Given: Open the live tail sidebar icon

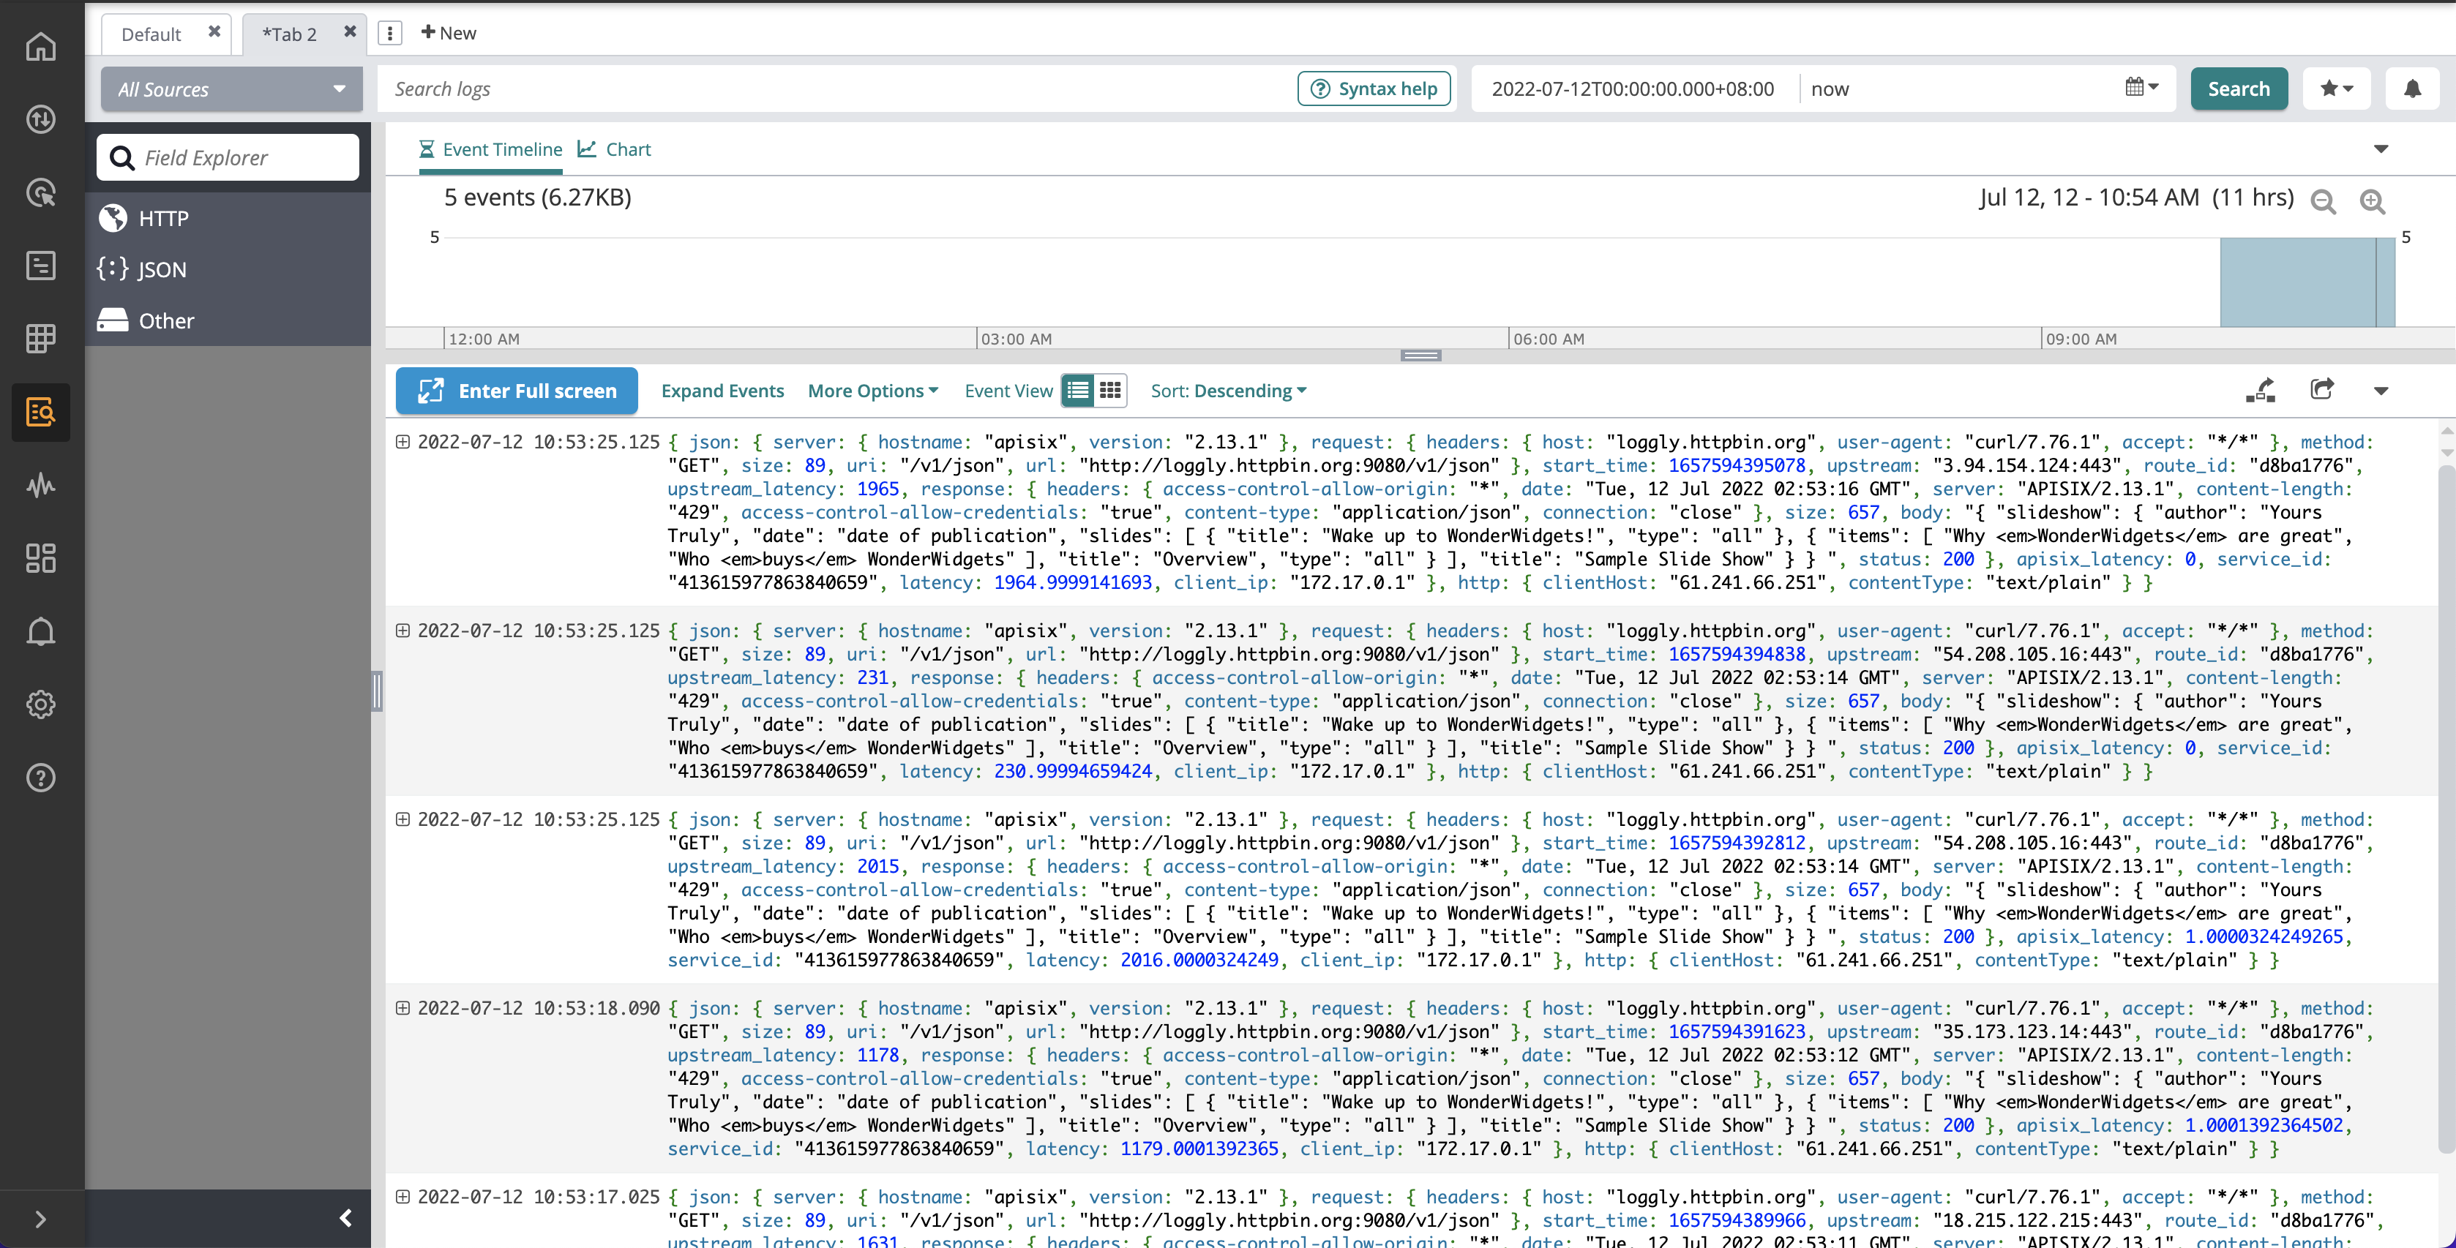Looking at the screenshot, I should 41,192.
